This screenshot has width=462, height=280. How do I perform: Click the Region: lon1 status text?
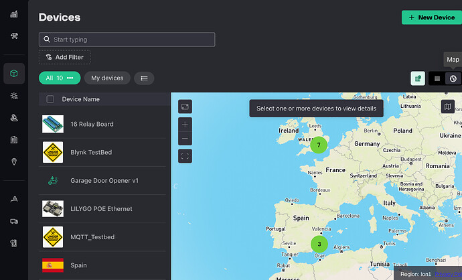point(416,274)
